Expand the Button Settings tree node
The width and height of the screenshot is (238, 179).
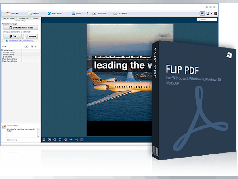4,54
